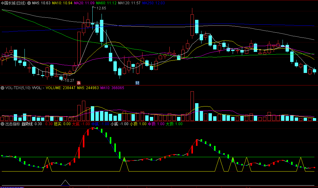Screen dimensions: 318x188
Task: Select the 中国长城(日线) chart title
Action: (13, 3)
